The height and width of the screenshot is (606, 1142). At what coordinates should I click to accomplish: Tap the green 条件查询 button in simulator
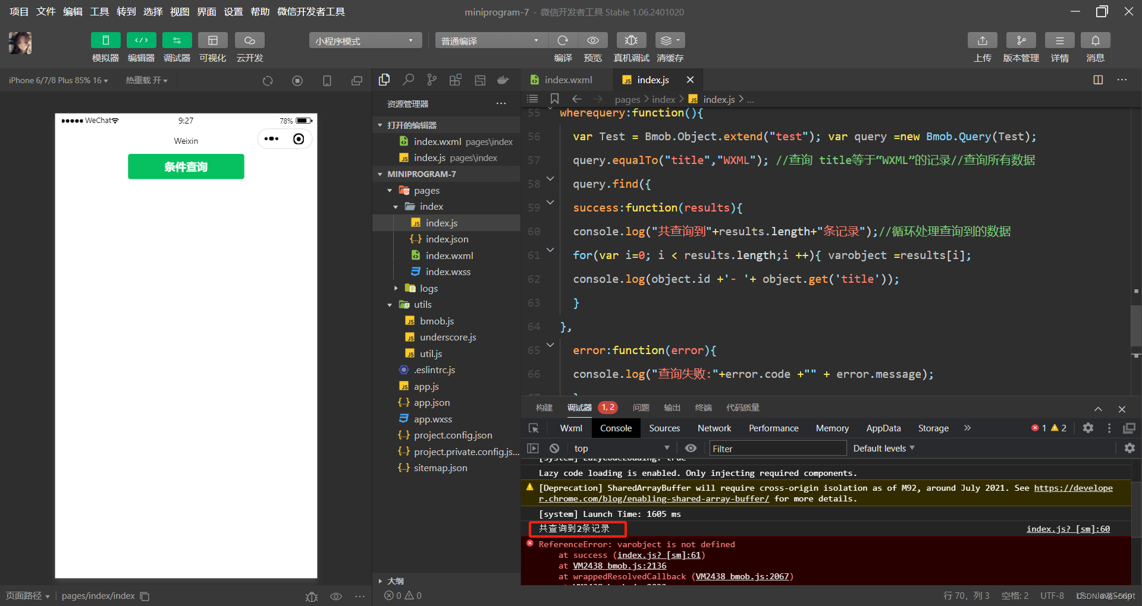pos(186,166)
